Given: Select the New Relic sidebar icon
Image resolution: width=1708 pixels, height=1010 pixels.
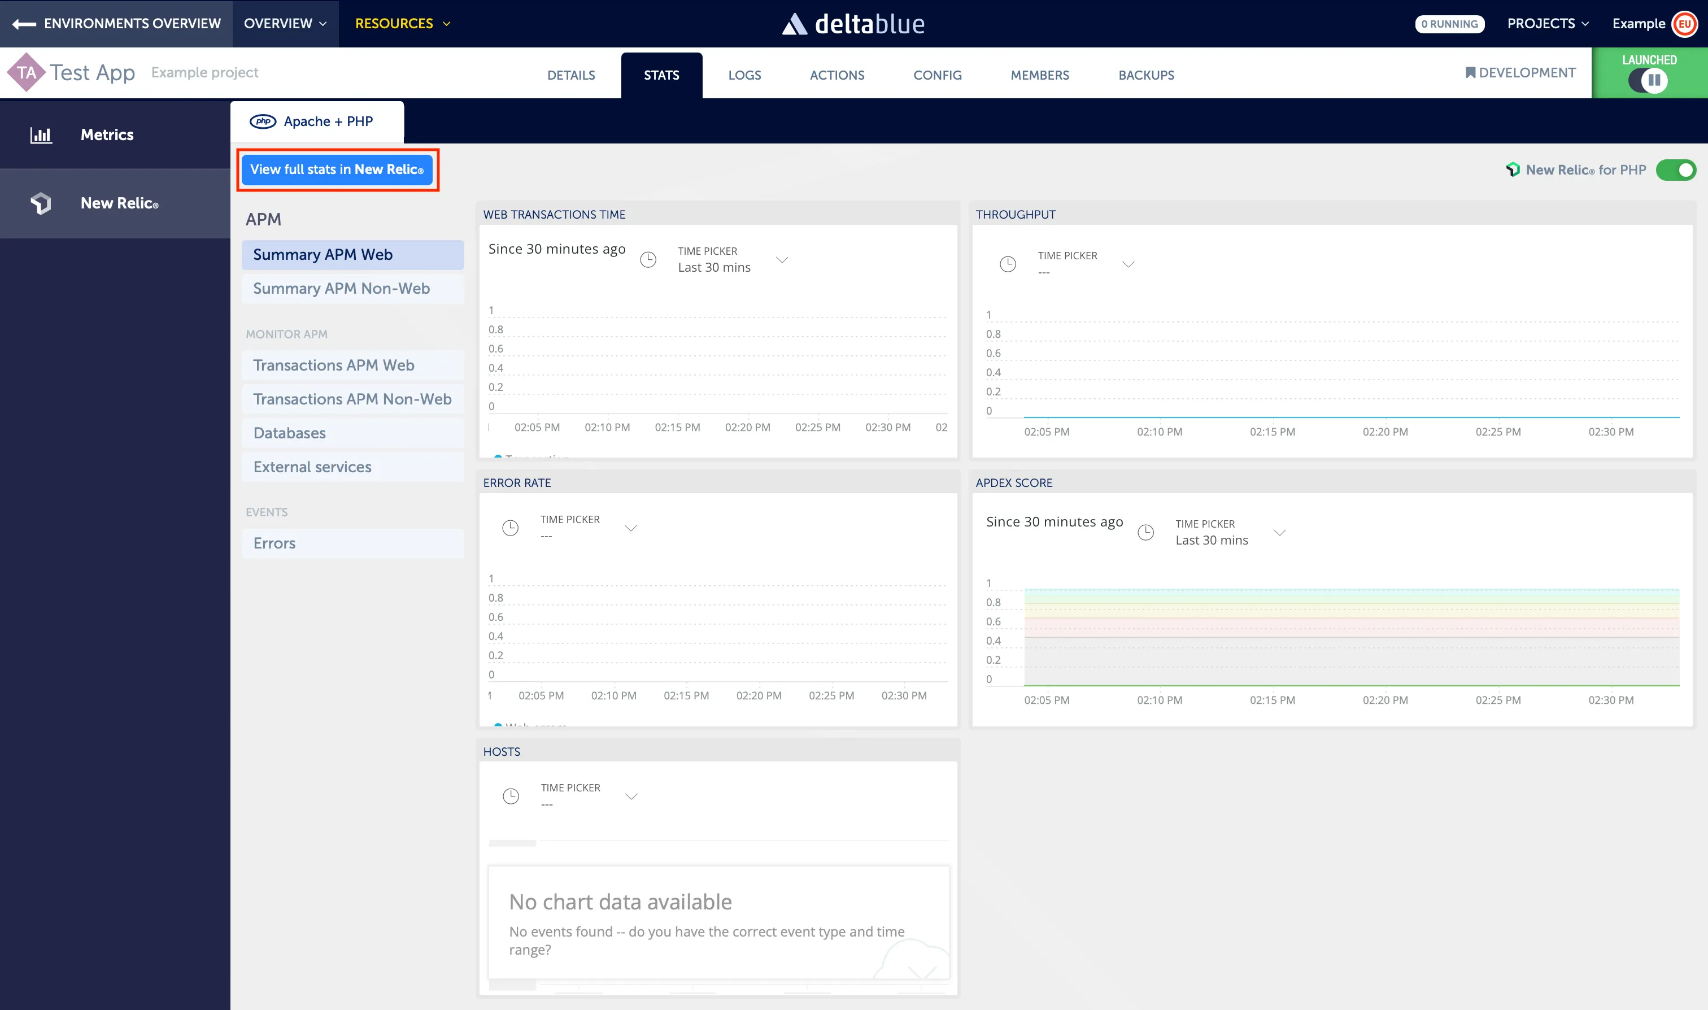Looking at the screenshot, I should (41, 203).
